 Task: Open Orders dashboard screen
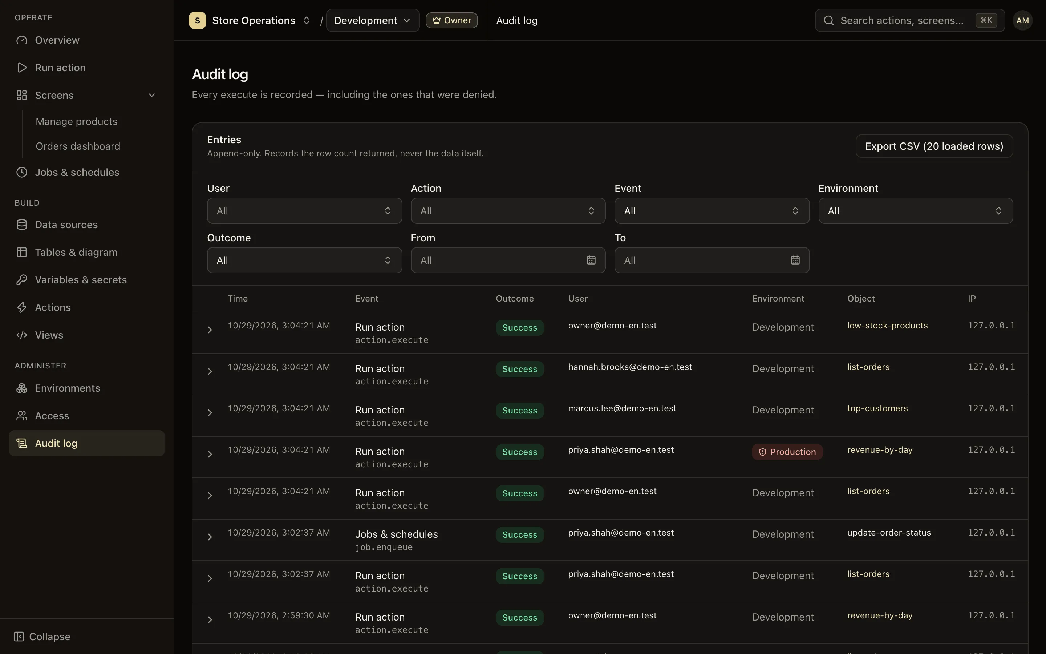[x=78, y=146]
